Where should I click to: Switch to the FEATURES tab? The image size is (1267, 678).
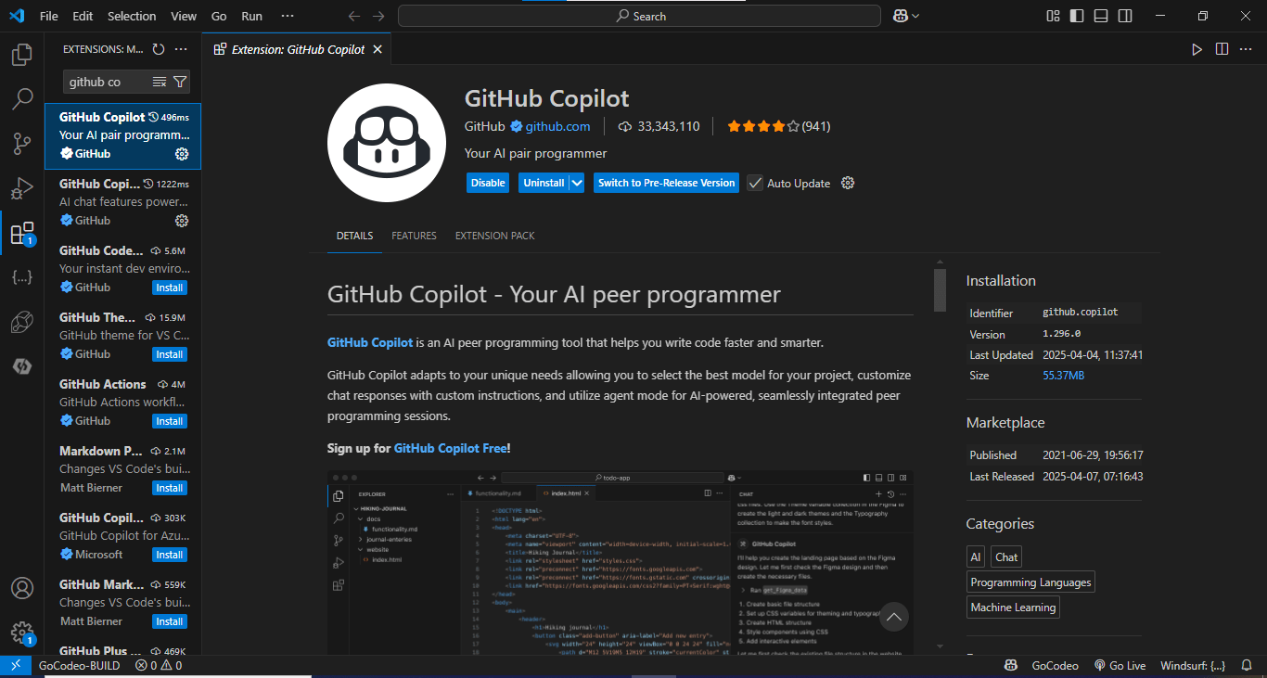[414, 236]
